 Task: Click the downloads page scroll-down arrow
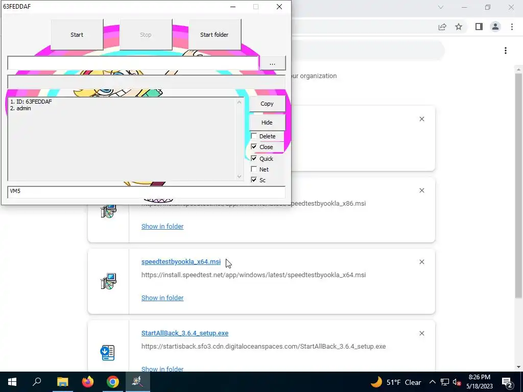518,367
